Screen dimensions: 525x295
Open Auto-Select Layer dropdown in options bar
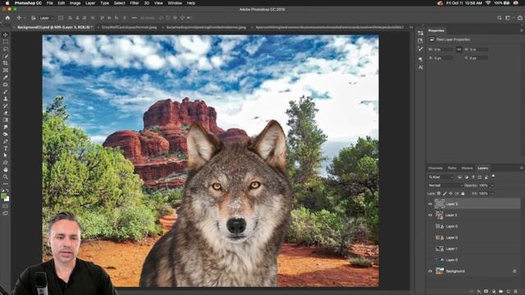click(x=47, y=18)
